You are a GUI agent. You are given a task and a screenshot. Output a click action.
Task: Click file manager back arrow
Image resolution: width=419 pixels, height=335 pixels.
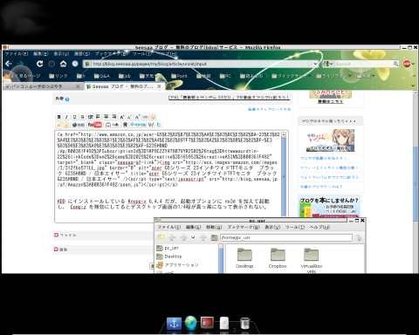point(172,237)
